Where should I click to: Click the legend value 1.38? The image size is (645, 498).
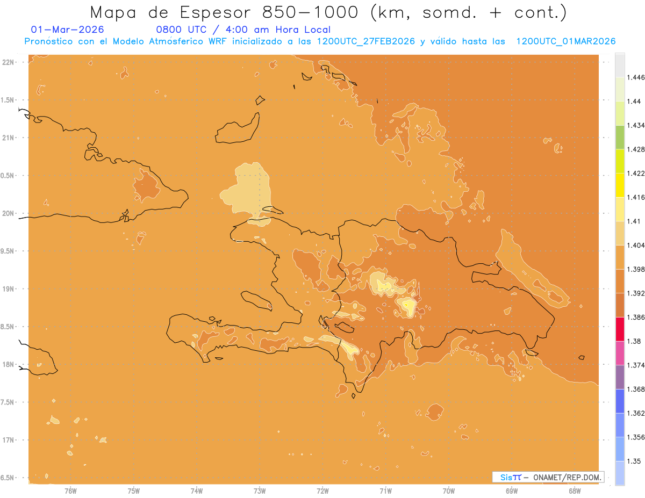point(635,341)
